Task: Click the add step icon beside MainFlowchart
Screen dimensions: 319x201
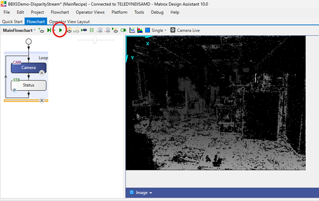Action: tap(41, 30)
